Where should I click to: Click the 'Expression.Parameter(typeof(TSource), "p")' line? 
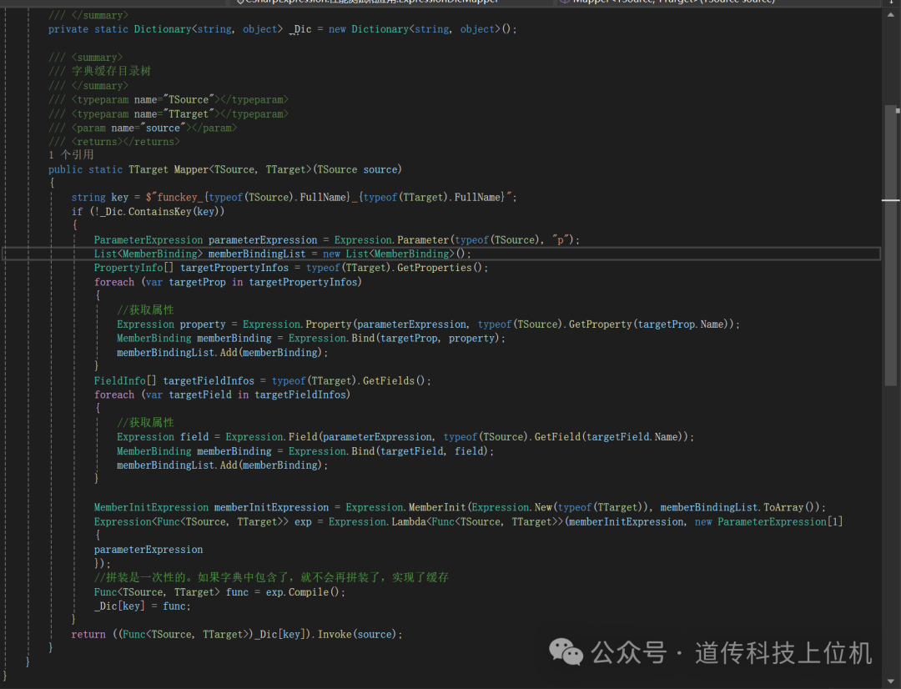tap(337, 239)
